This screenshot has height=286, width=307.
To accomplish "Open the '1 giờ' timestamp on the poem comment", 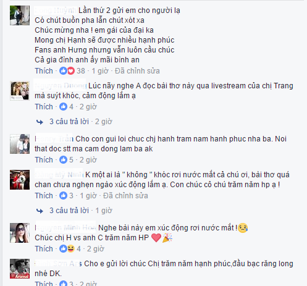I will pos(100,71).
